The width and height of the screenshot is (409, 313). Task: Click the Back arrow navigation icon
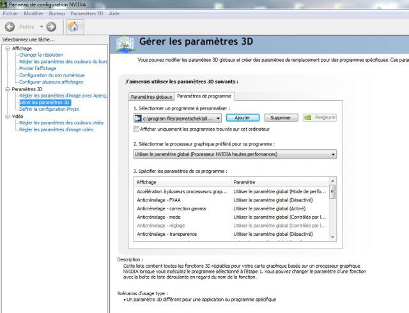pos(10,27)
